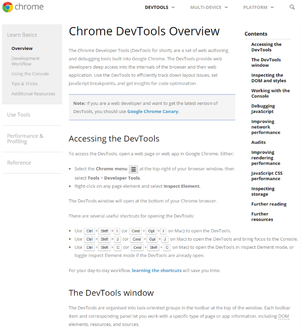Expand the DEVTOOLS dropdown arrow
Image resolution: width=303 pixels, height=328 pixels.
[x=173, y=8]
